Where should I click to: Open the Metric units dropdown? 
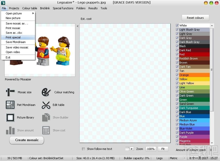click(x=184, y=158)
